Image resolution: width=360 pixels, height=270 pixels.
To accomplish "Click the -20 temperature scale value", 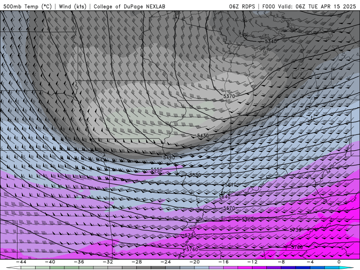I will click(x=194, y=262).
